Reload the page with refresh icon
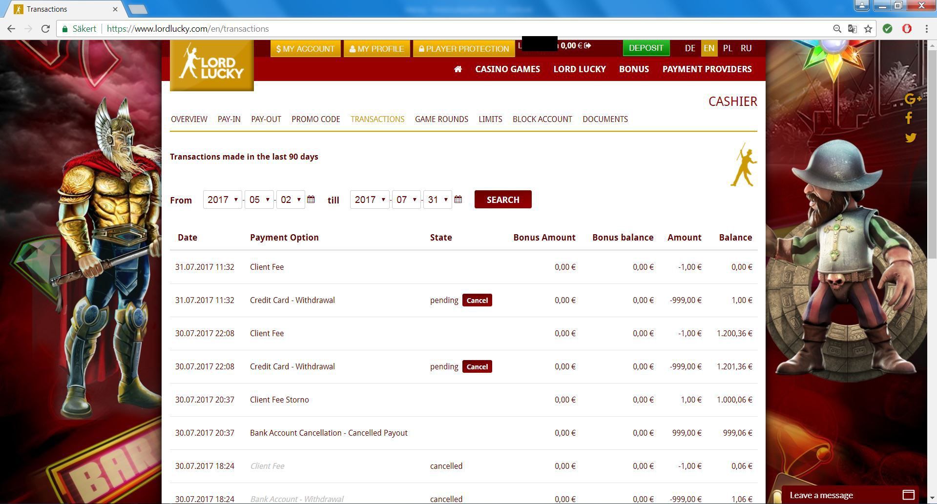Screen dimensions: 937x504 click(45, 29)
